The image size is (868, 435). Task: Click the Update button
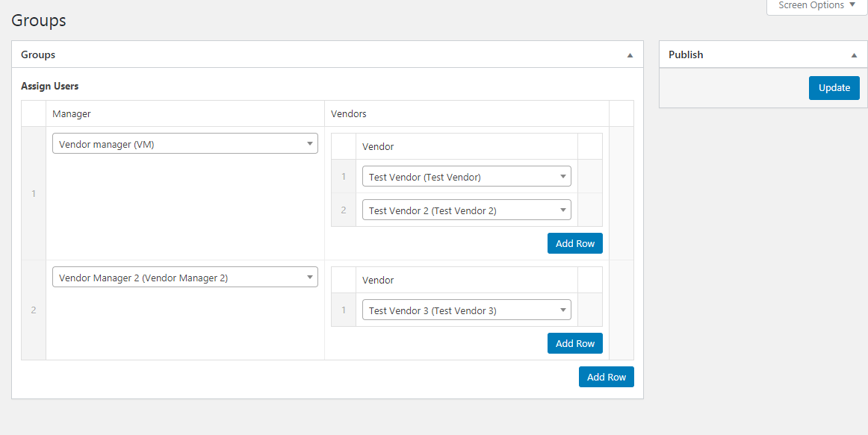tap(834, 88)
